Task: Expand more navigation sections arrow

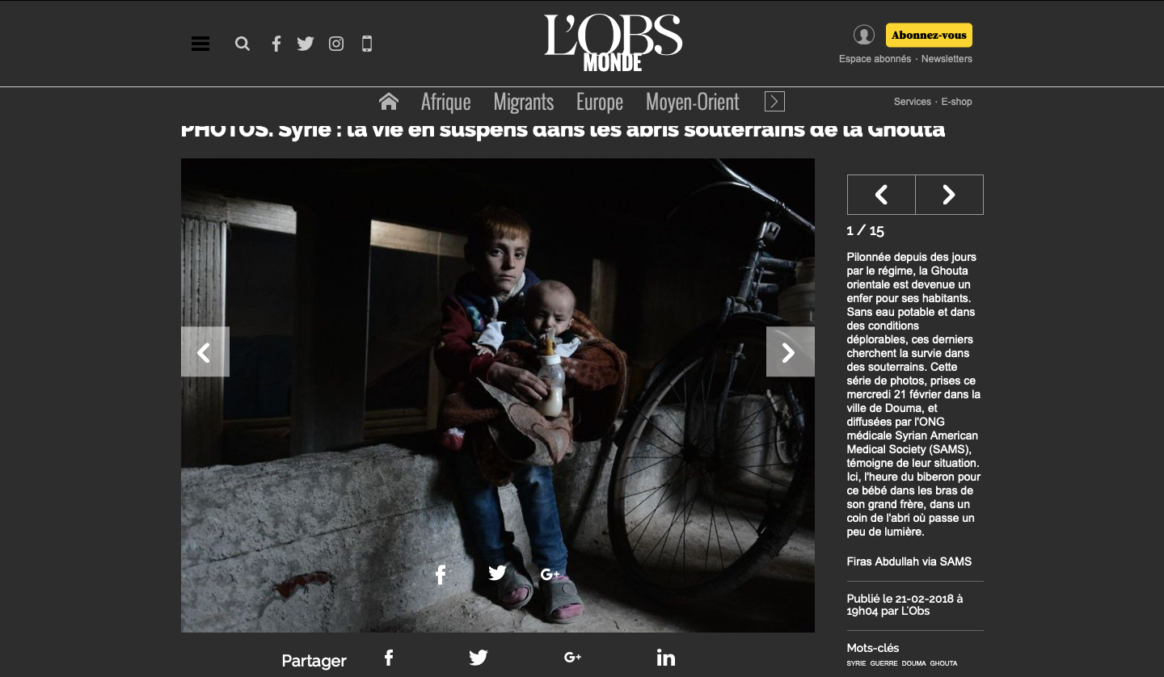Action: tap(774, 101)
